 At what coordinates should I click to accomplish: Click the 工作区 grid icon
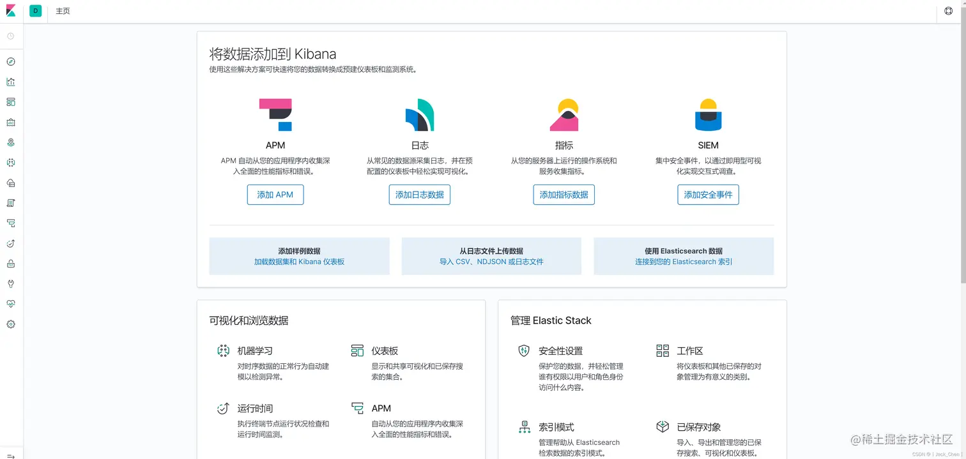point(663,350)
